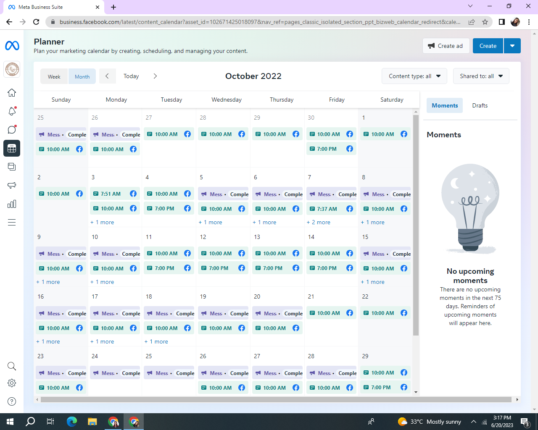Click the browser Back arrow

coord(9,22)
